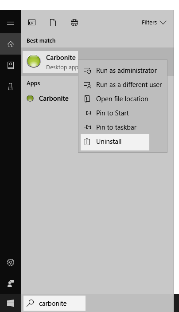Select Pin to taskbar
This screenshot has height=312, width=179.
coord(123,127)
